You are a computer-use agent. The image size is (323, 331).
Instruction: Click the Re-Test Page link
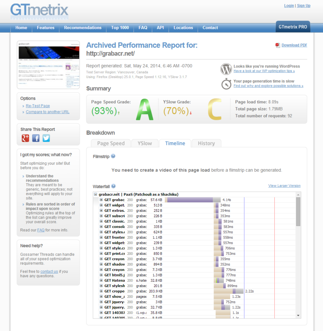point(38,106)
